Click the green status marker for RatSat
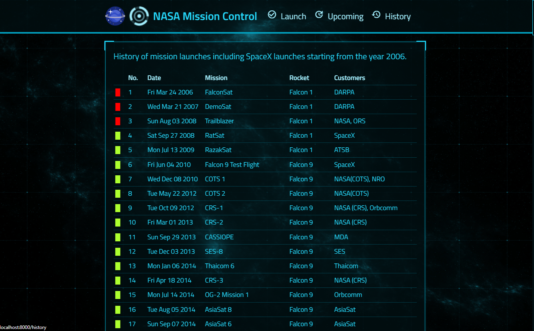Image resolution: width=534 pixels, height=331 pixels. (x=118, y=136)
